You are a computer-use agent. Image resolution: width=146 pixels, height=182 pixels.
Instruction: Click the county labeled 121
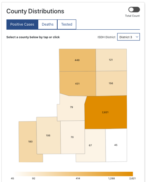pyautogui.click(x=111, y=60)
